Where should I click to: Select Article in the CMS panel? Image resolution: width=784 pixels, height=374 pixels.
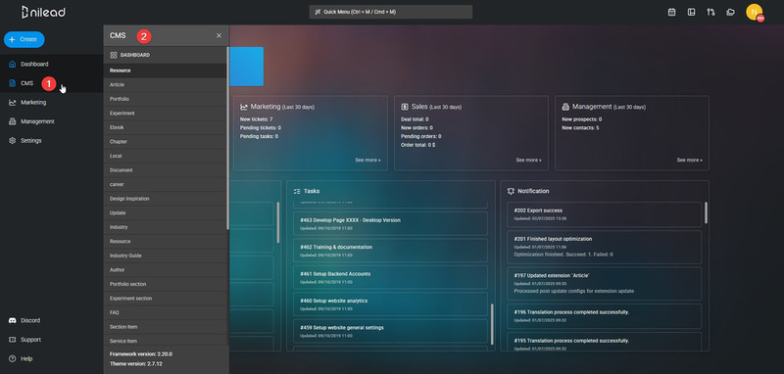pyautogui.click(x=165, y=85)
